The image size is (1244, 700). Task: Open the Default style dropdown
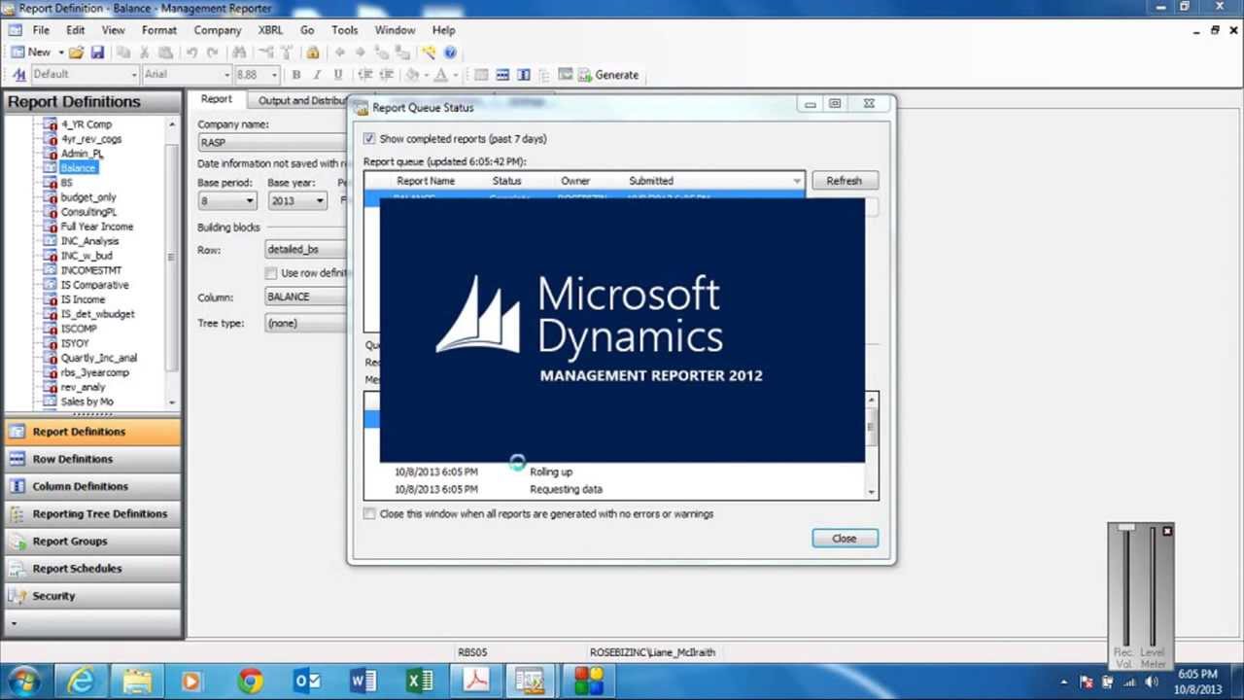coord(134,75)
